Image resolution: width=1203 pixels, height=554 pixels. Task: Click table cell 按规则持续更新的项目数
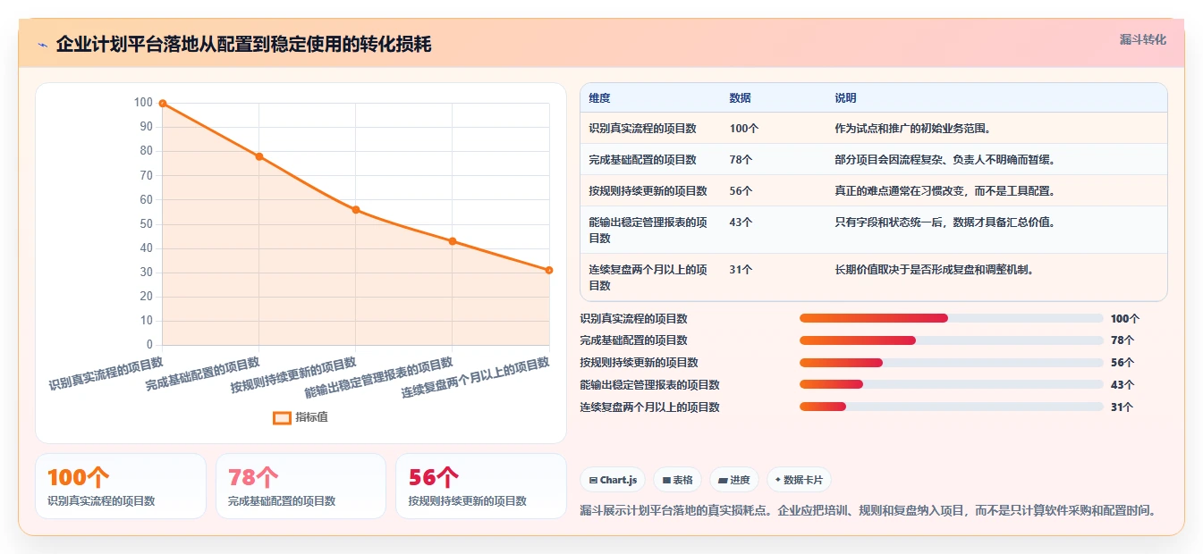[x=648, y=191]
